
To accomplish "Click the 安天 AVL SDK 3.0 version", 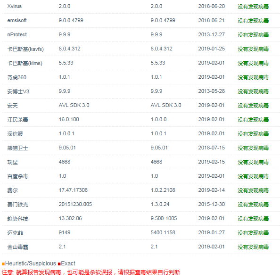I will pos(74,105).
